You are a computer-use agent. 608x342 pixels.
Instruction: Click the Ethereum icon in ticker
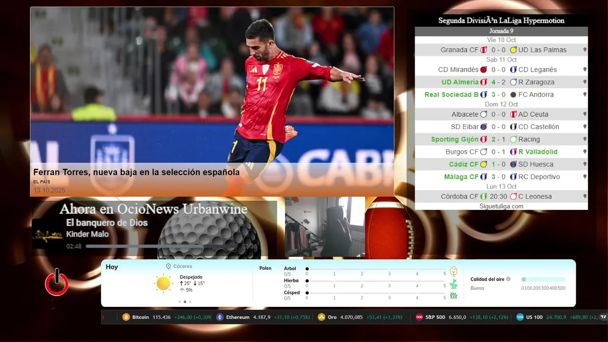pos(220,317)
